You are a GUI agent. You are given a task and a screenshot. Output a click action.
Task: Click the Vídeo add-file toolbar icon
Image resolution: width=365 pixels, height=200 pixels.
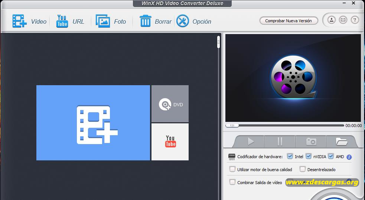pos(20,21)
